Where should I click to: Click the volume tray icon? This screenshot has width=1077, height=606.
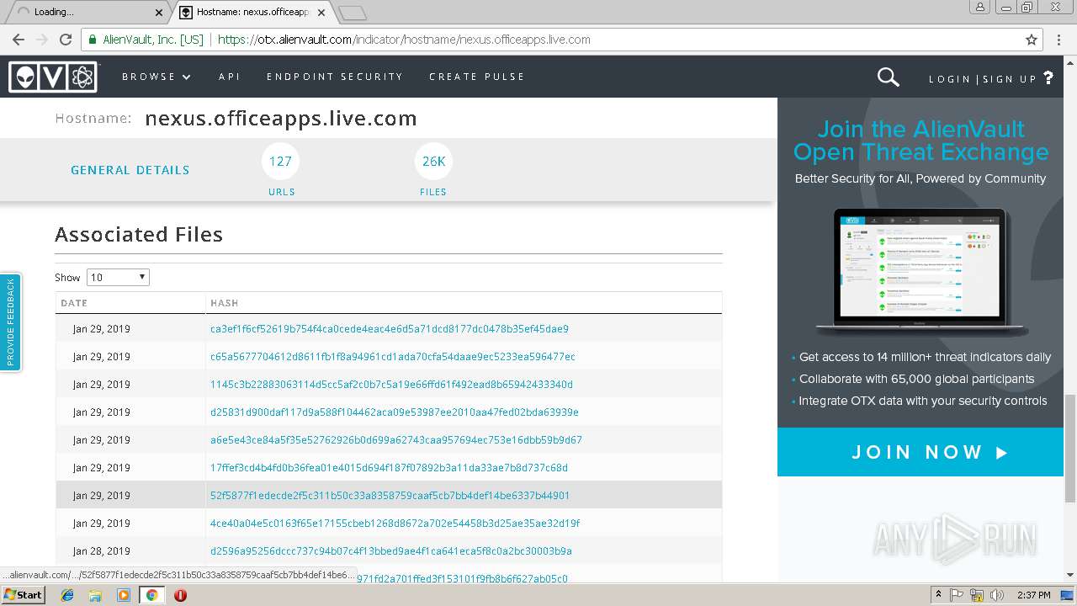(997, 595)
